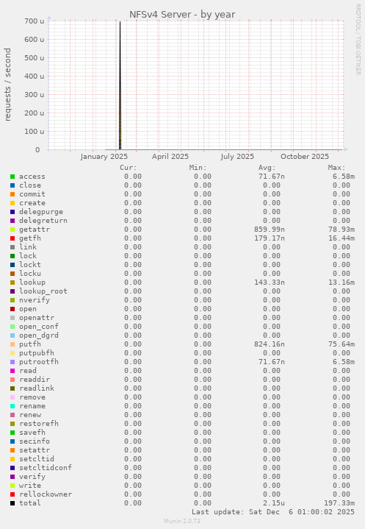Select the putfh legend color square
The width and height of the screenshot is (365, 529).
click(x=12, y=344)
